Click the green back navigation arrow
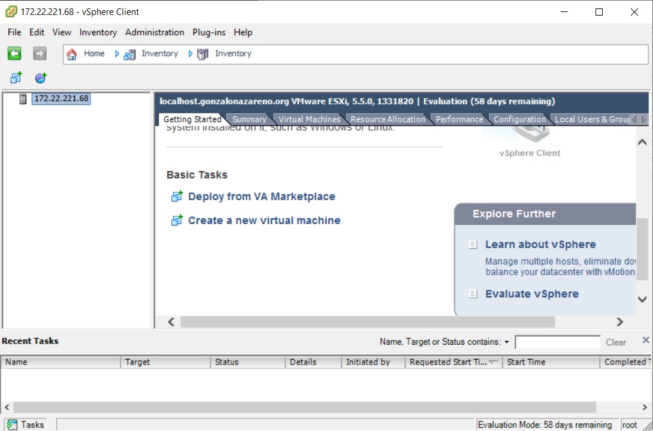Image resolution: width=653 pixels, height=431 pixels. tap(14, 54)
